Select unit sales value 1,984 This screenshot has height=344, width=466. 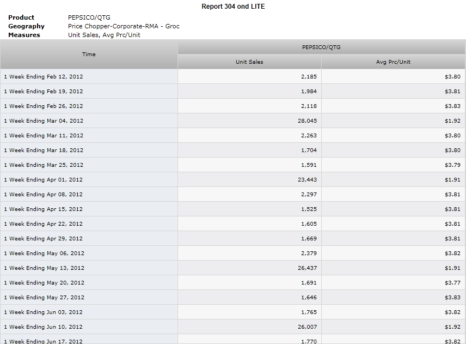click(309, 92)
